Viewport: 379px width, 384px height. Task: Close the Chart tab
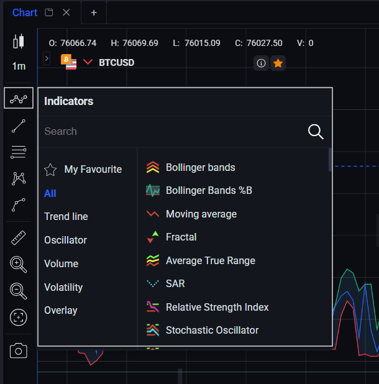coord(66,12)
